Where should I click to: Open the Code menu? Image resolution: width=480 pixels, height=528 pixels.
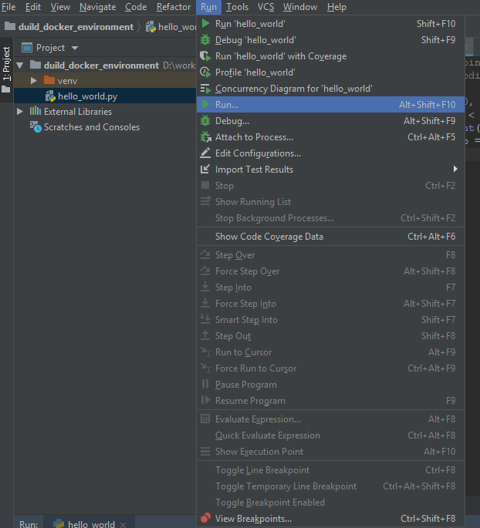click(x=136, y=7)
